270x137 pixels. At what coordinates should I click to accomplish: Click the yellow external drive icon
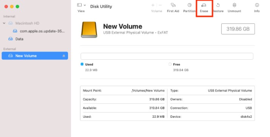click(89, 29)
